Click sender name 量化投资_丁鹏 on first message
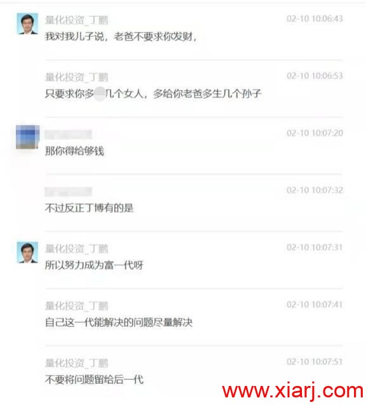This screenshot has width=366, height=405. 77,20
